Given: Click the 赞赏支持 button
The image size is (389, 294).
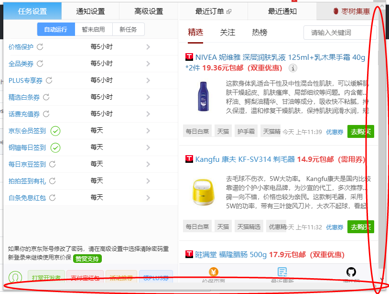Looking at the screenshot, I should tap(87, 259).
